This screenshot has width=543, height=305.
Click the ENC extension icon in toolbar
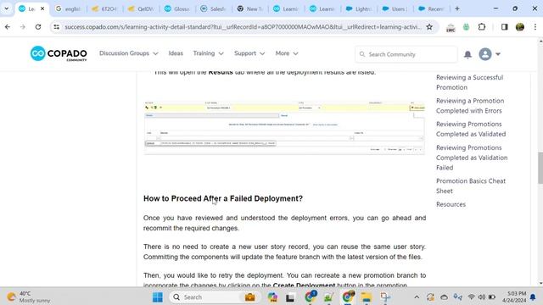point(451,27)
